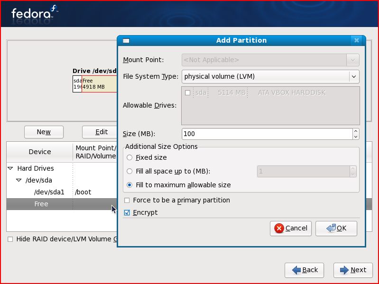
Task: Open the File System Type dropdown
Action: [270, 76]
